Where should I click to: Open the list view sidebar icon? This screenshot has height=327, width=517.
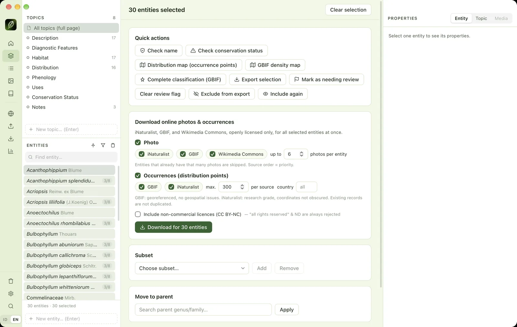pyautogui.click(x=11, y=68)
